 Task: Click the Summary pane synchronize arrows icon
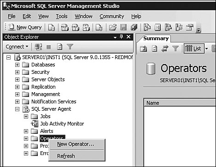point(165,49)
